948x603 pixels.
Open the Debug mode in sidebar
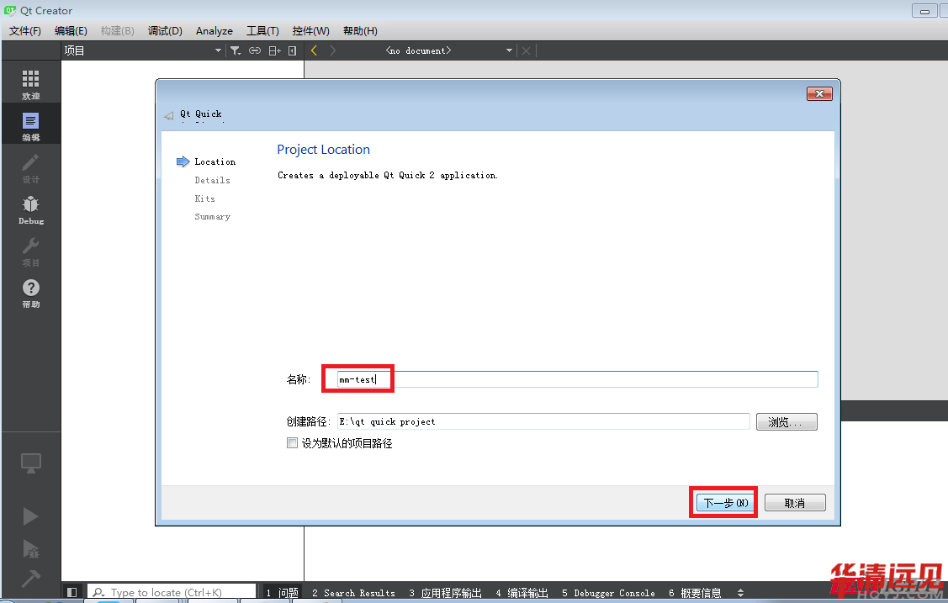point(31,209)
